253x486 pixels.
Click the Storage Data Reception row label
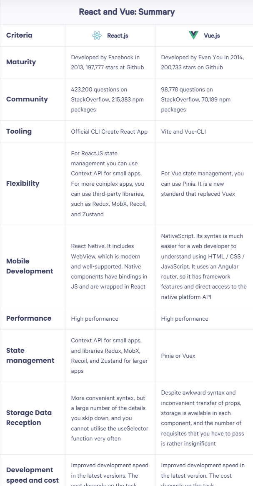[29, 418]
